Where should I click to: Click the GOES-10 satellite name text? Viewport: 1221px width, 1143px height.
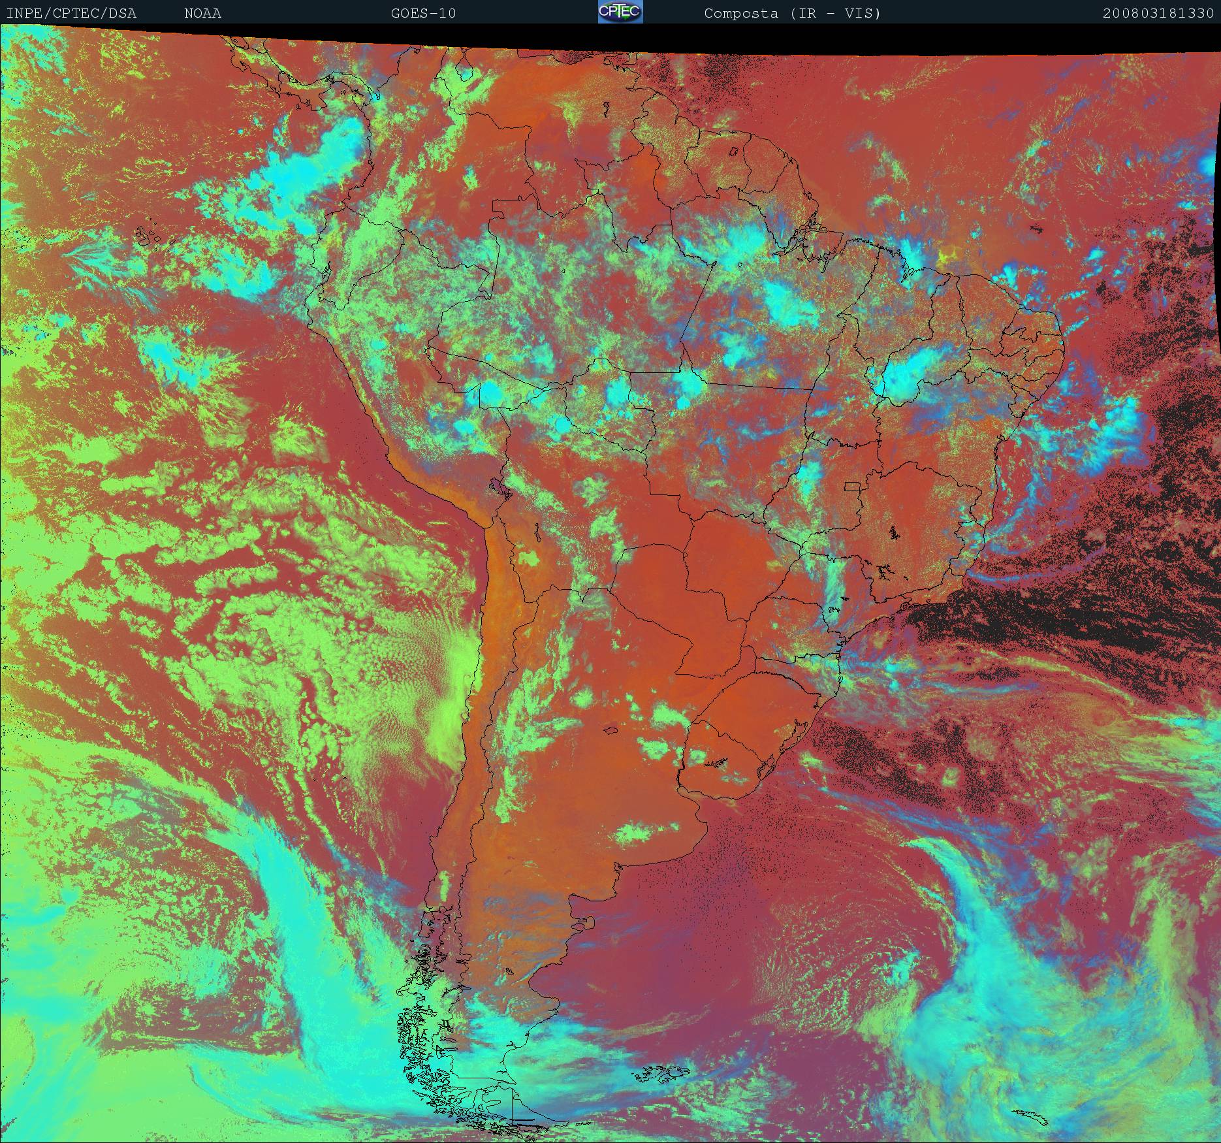423,13
